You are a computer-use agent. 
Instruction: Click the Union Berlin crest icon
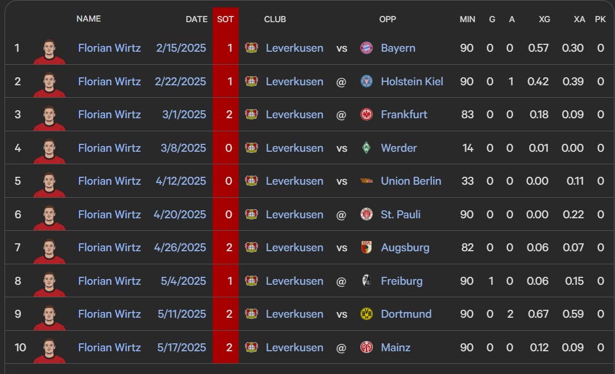pos(367,181)
